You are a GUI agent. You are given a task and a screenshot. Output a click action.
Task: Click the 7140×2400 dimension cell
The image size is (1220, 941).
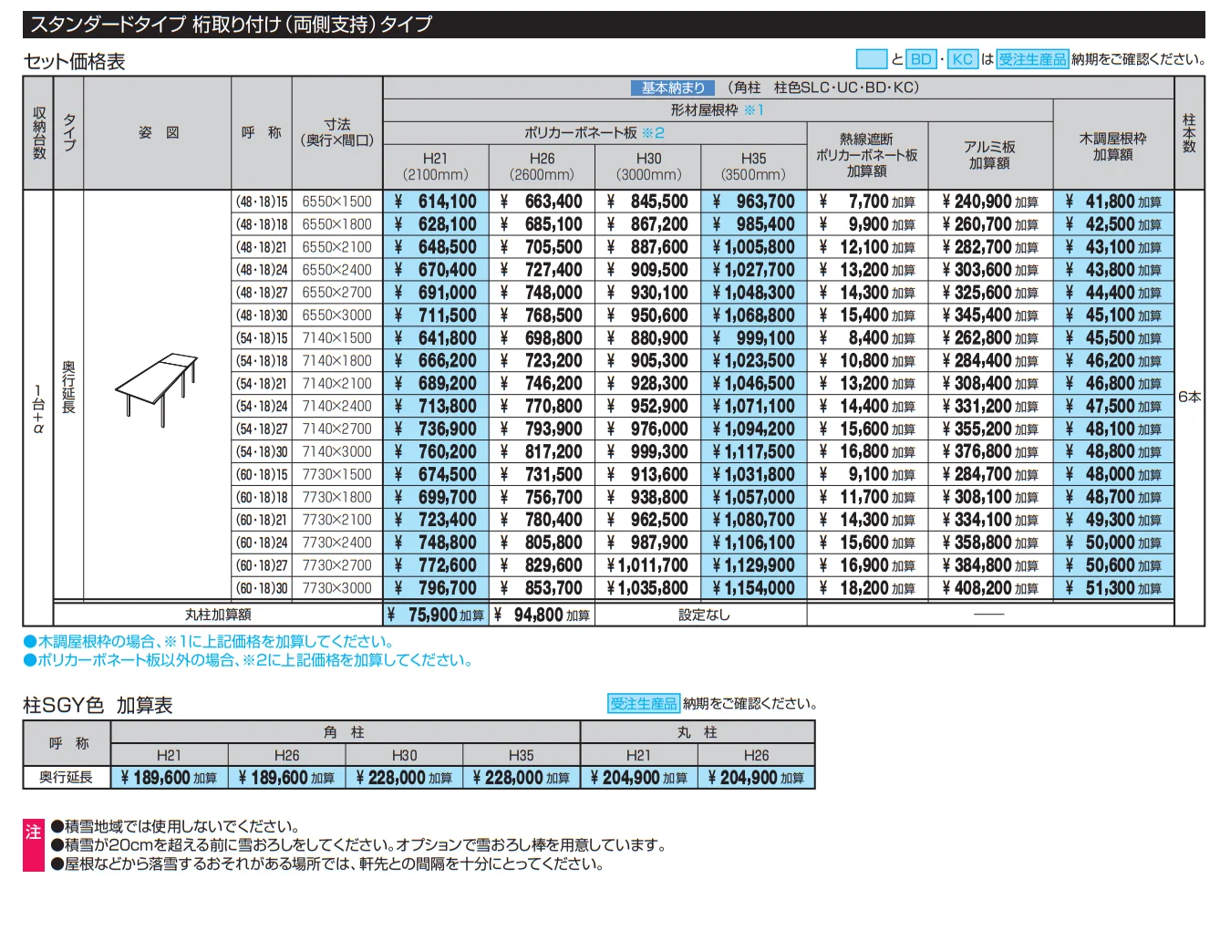click(337, 407)
